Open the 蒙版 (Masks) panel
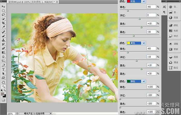This screenshot has width=181, height=115. coord(174,49)
